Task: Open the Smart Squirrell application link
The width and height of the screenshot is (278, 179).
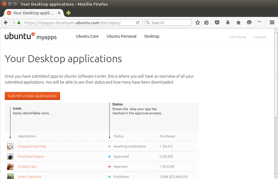Action: click(x=30, y=177)
